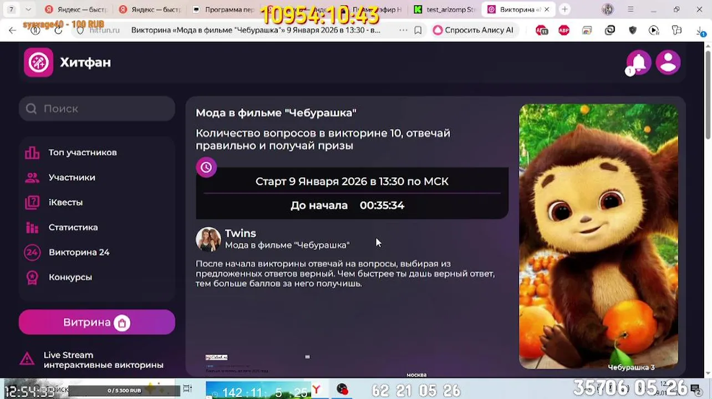Switch to first Яндекс — быстр tab
The height and width of the screenshot is (399, 712).
point(75,9)
